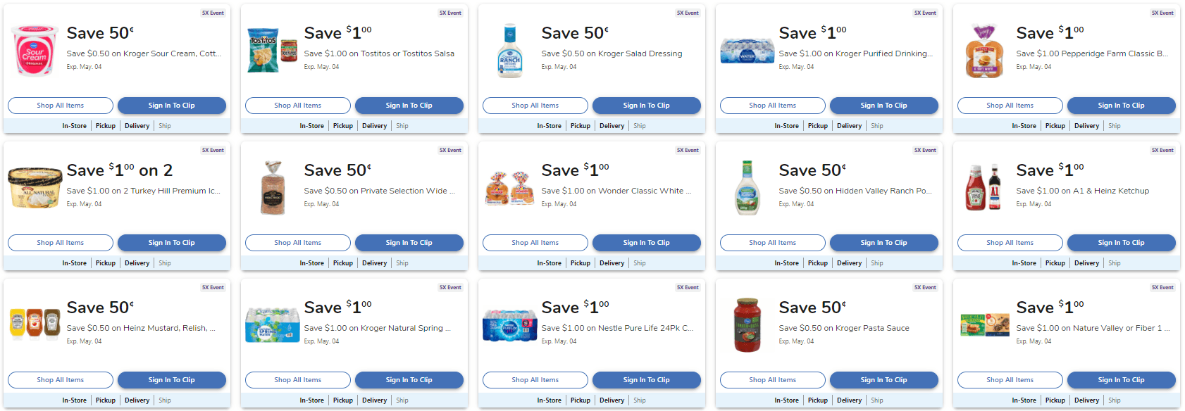Open the Kroger Ranch dressing product image
The width and height of the screenshot is (1185, 411).
[509, 51]
